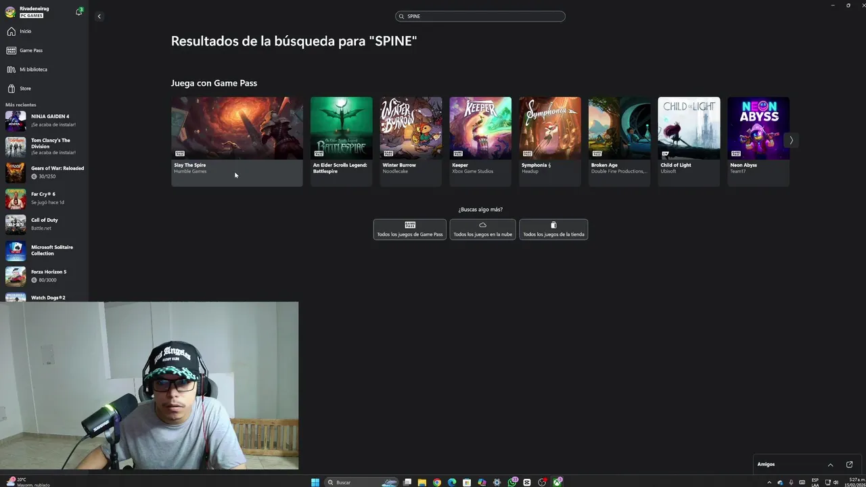Click the back arrow chevron

(99, 16)
